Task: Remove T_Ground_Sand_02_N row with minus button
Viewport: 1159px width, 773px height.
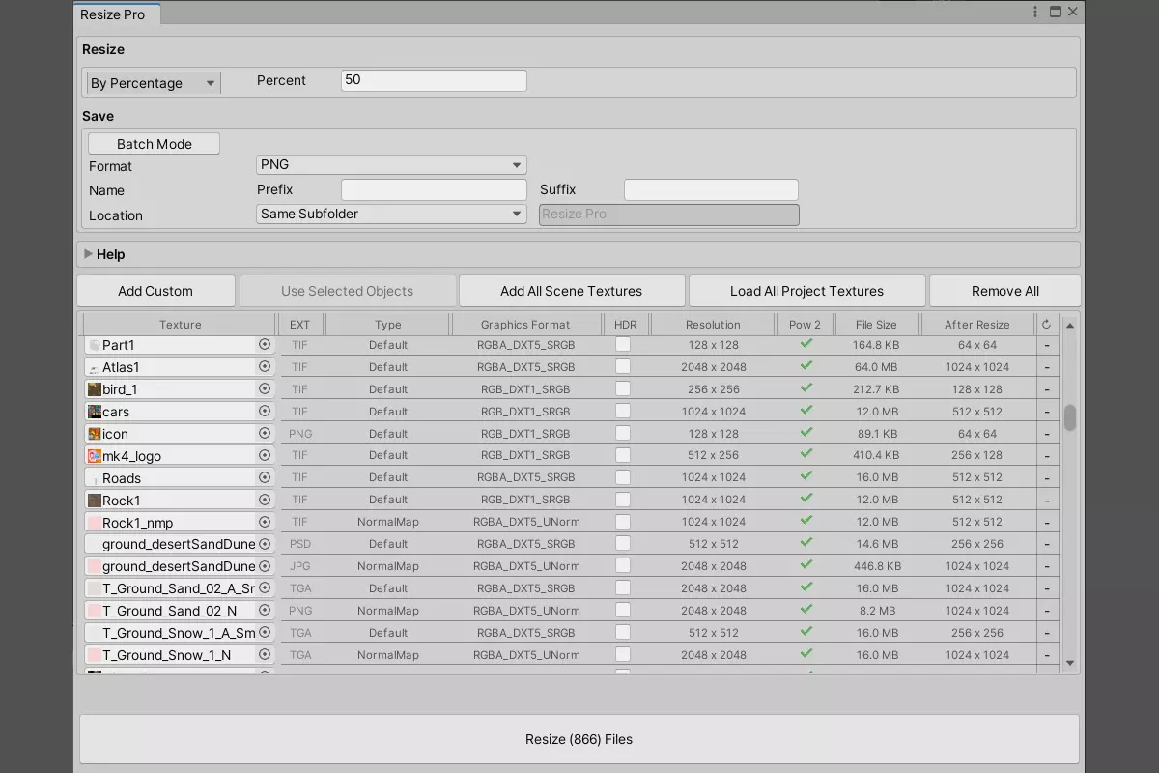Action: pos(1046,611)
